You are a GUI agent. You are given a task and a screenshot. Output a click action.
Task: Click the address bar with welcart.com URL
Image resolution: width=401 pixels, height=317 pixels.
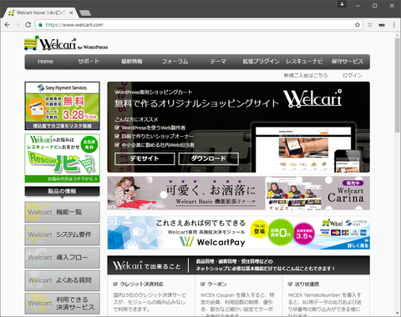(199, 25)
